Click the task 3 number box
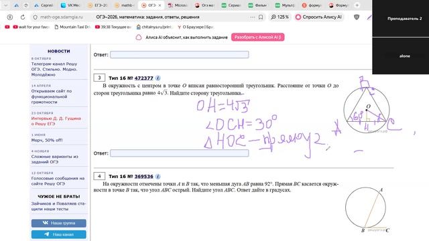Viewport: 429px width, 241px height. click(99, 78)
